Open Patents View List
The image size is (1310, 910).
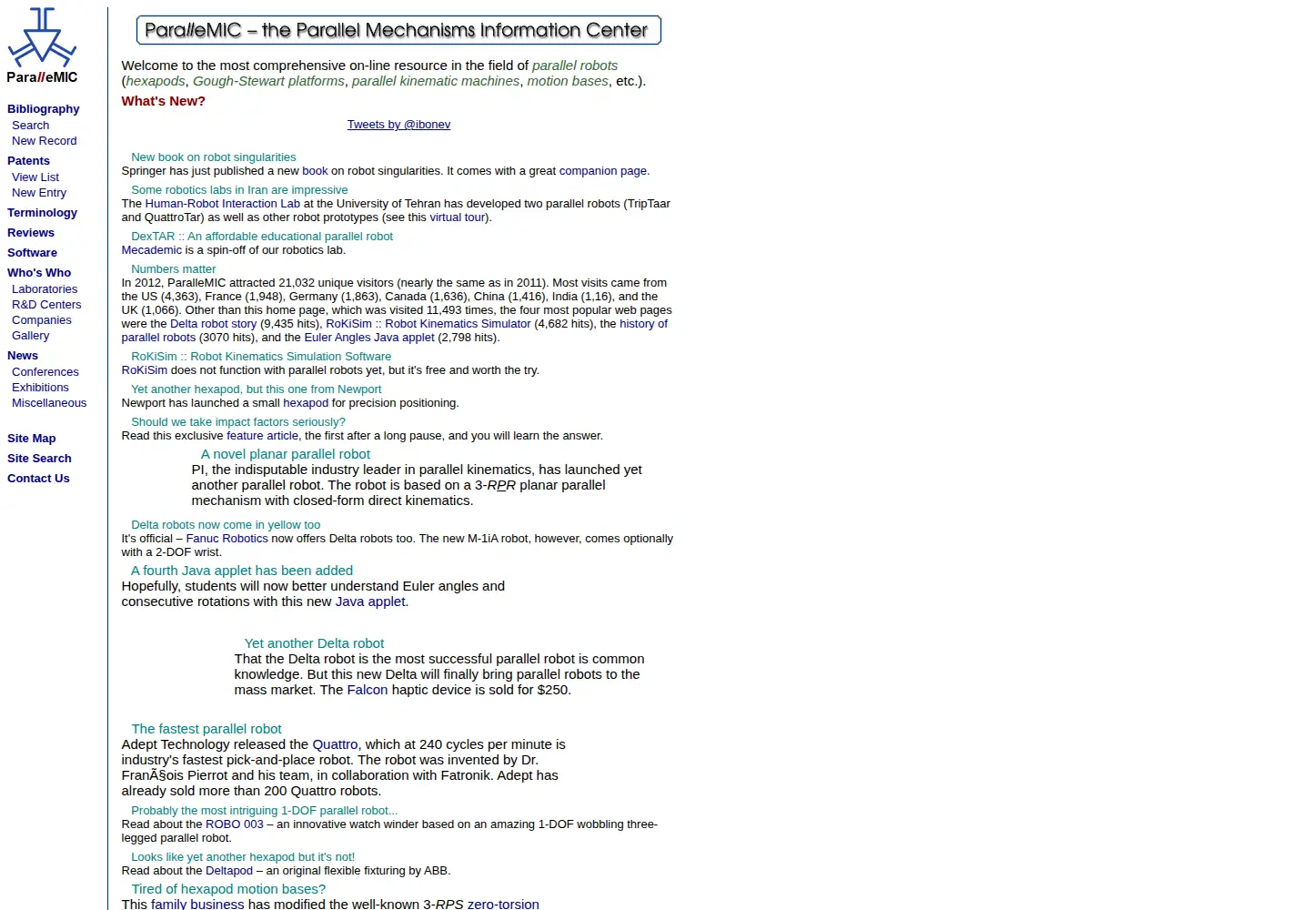pyautogui.click(x=35, y=177)
